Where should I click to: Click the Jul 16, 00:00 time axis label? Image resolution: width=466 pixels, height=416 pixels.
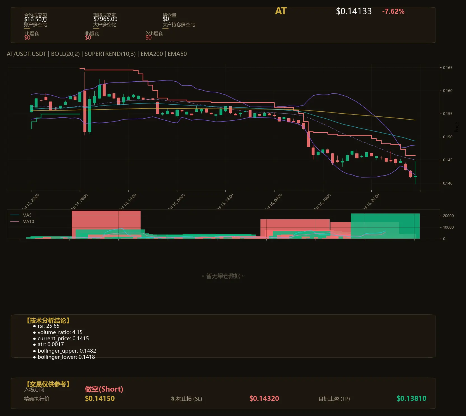(x=274, y=201)
